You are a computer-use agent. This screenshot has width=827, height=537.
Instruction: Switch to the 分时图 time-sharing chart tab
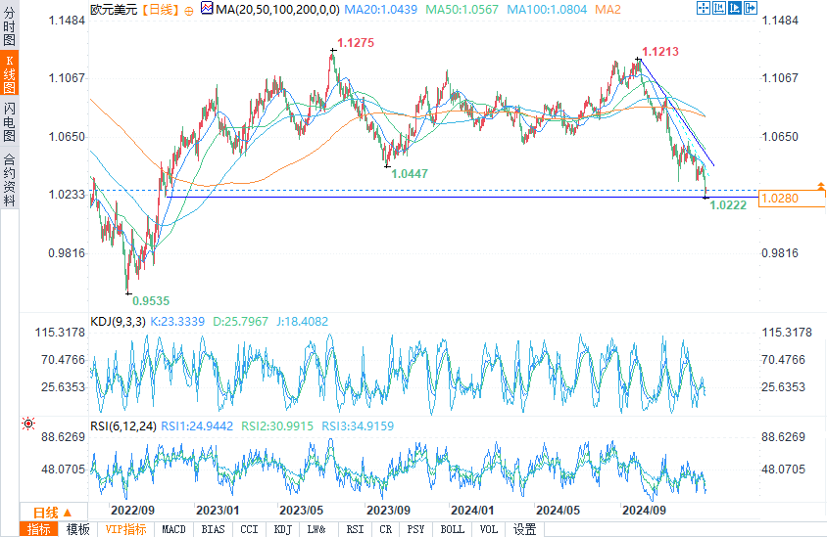click(9, 26)
